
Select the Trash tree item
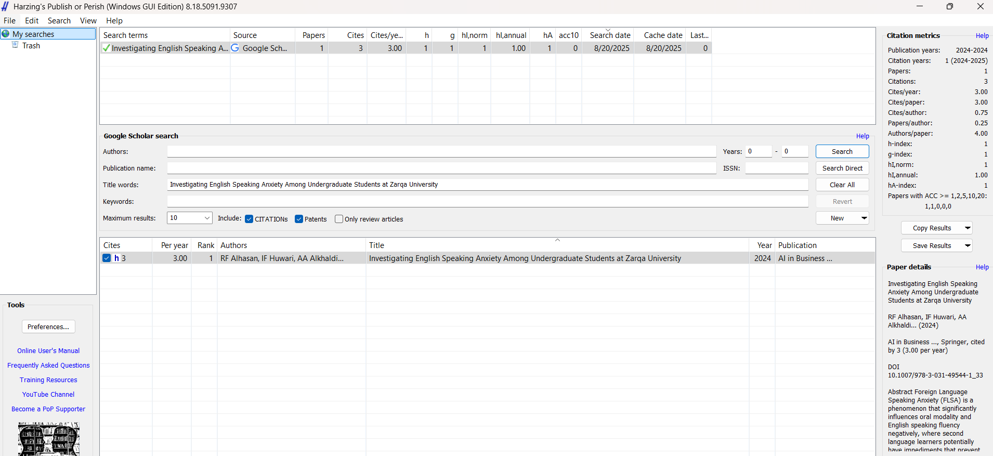(31, 46)
